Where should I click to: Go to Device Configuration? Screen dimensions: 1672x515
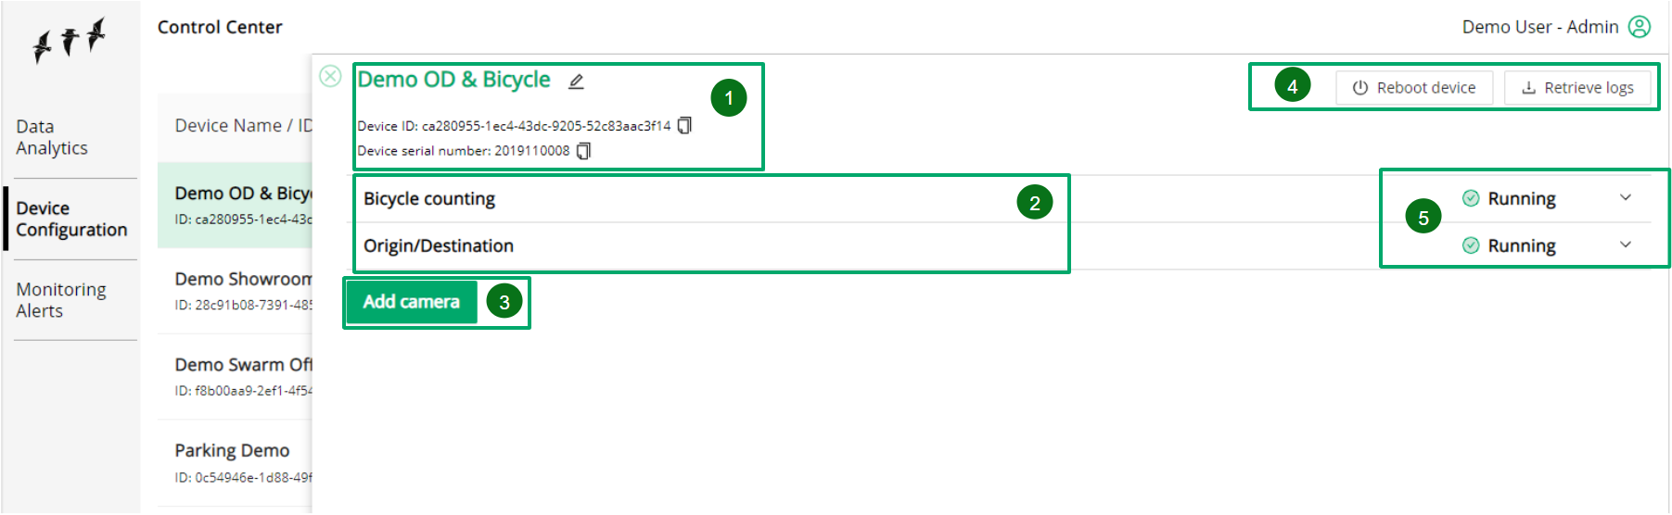(71, 219)
